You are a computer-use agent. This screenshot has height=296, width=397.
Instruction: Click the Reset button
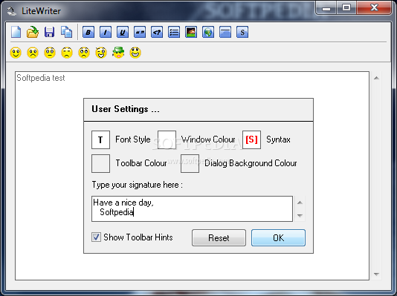[219, 237]
